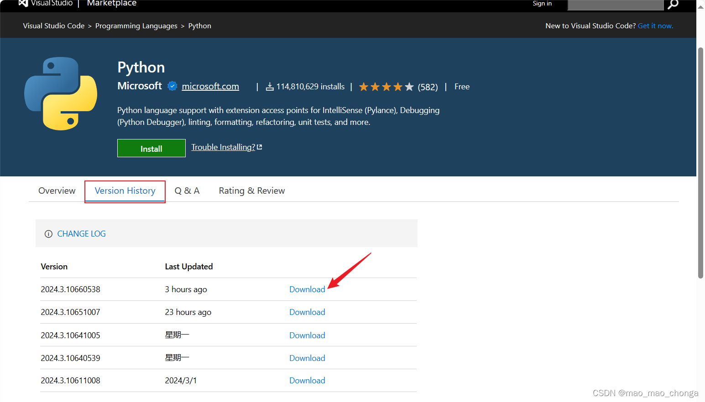Click the Version column header
705x402 pixels.
[54, 267]
